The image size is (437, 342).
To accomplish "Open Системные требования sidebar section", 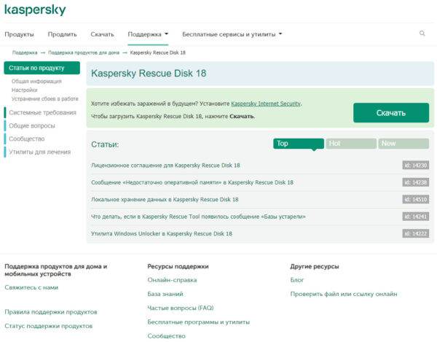I will click(x=42, y=112).
